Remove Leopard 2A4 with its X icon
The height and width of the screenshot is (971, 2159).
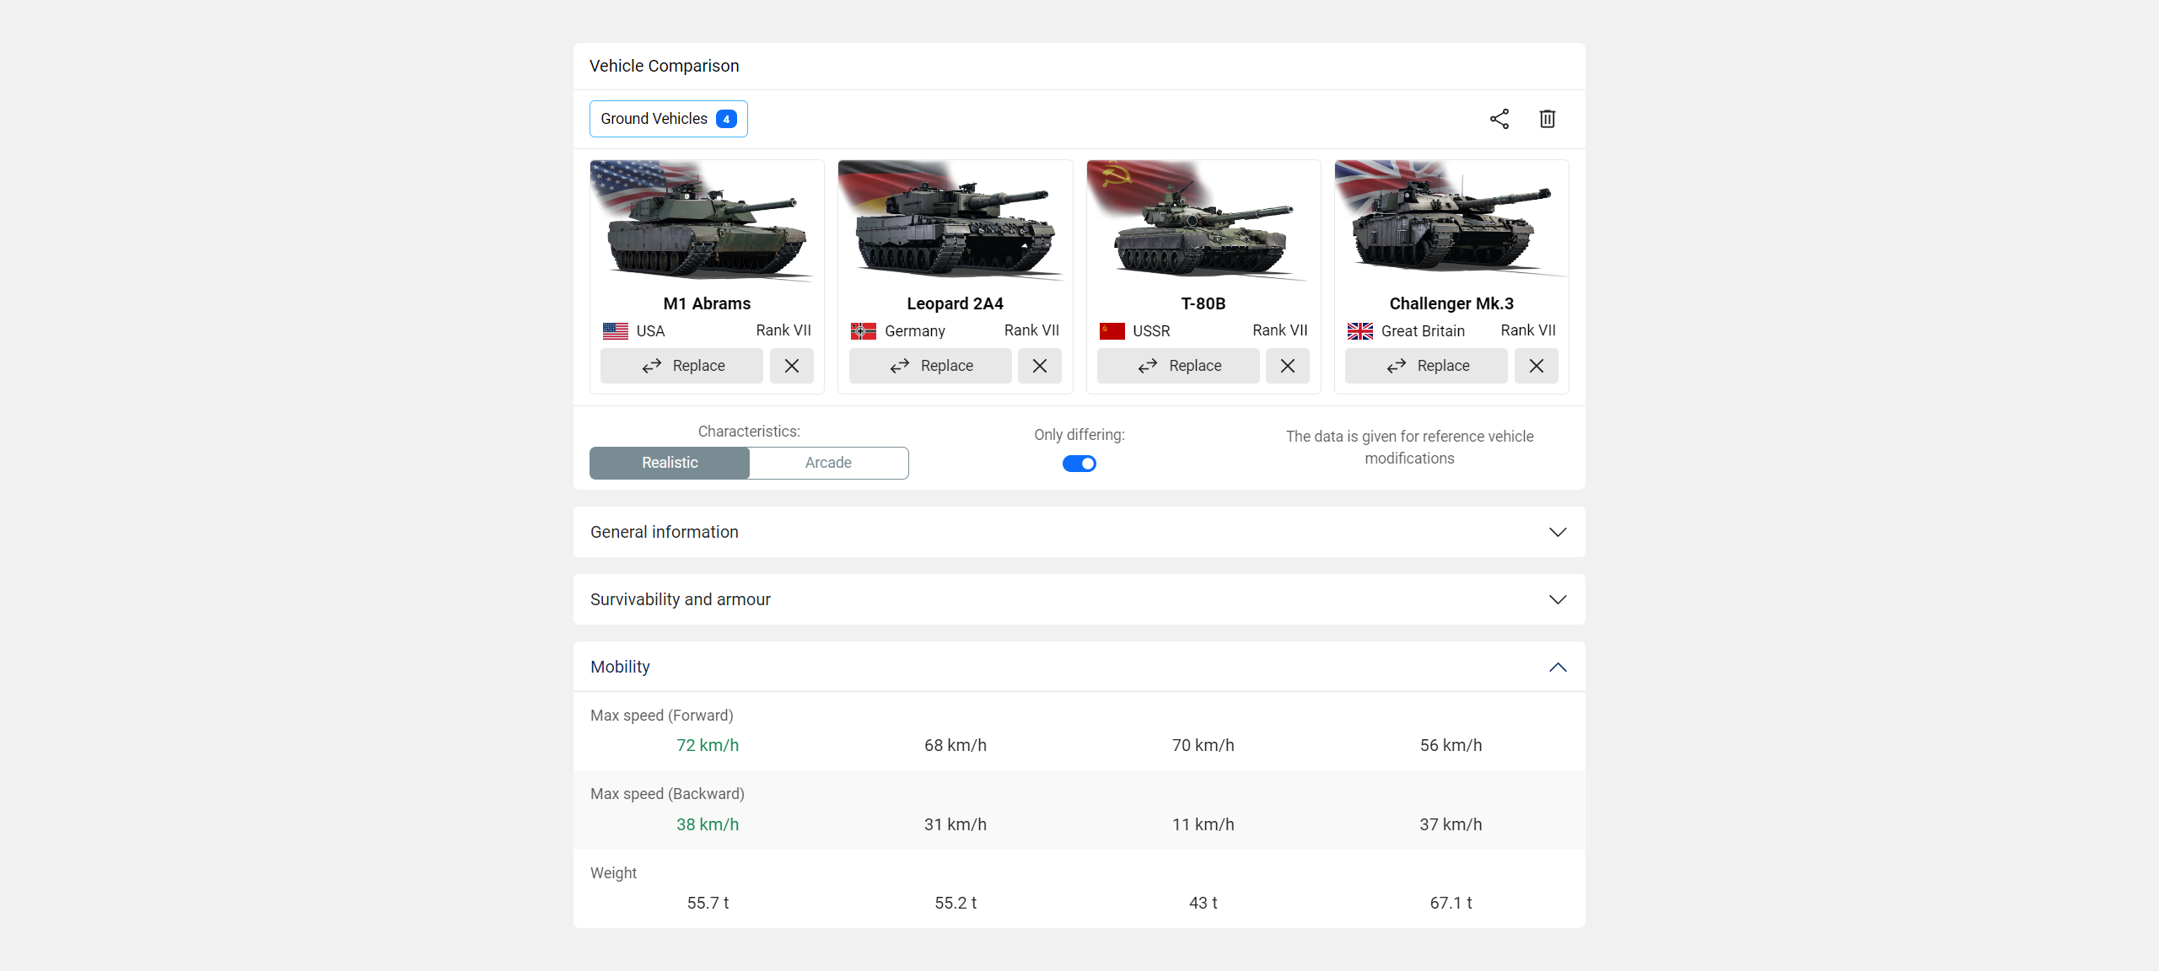point(1039,366)
